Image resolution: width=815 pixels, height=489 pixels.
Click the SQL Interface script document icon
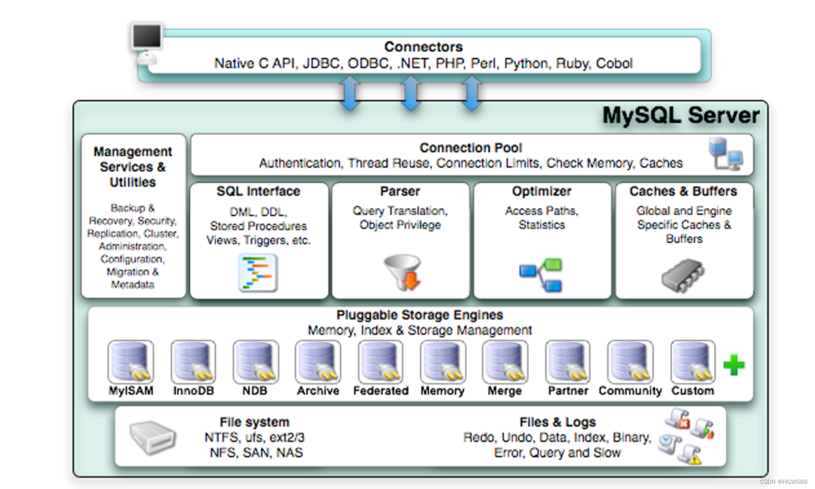pyautogui.click(x=258, y=273)
